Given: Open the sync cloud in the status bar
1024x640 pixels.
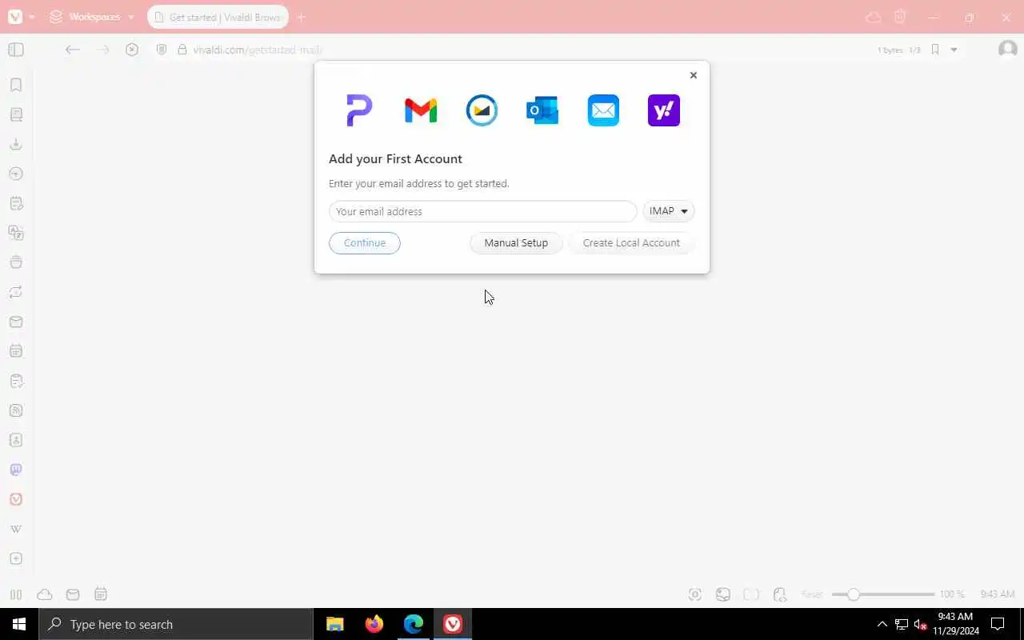Looking at the screenshot, I should click(x=45, y=594).
